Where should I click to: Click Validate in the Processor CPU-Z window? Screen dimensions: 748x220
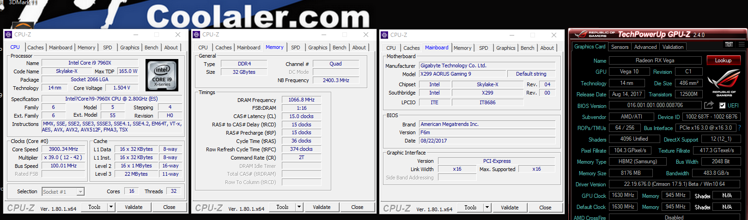(134, 207)
